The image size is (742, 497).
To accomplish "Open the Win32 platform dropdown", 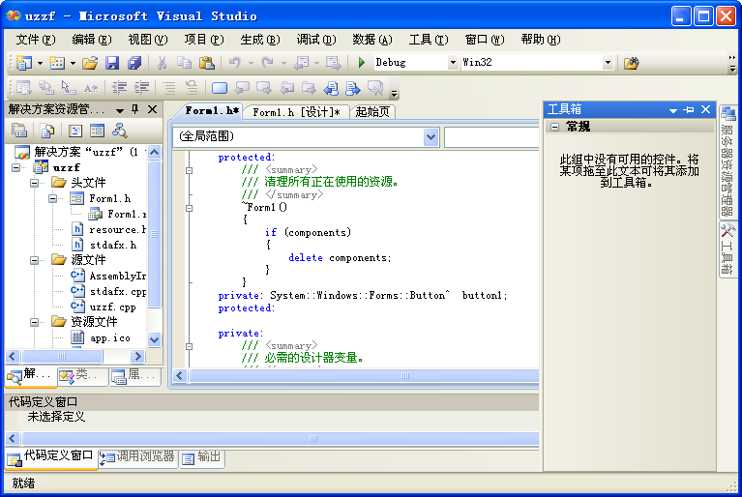I will tap(608, 63).
